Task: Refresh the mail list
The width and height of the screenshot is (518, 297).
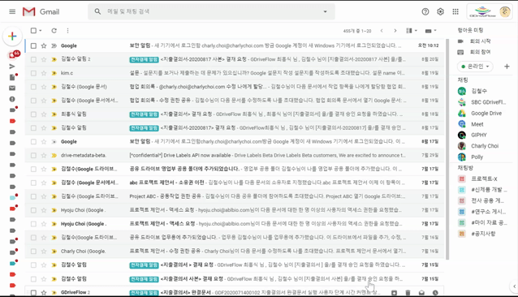Action: [x=54, y=31]
